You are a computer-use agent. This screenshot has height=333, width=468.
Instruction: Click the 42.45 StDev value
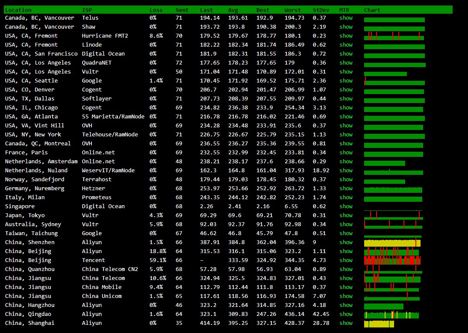coord(321,314)
